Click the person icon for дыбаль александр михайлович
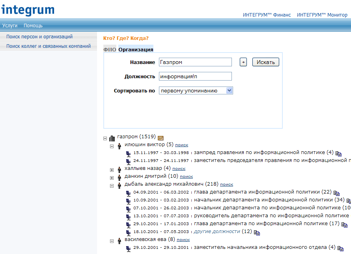 [119, 185]
